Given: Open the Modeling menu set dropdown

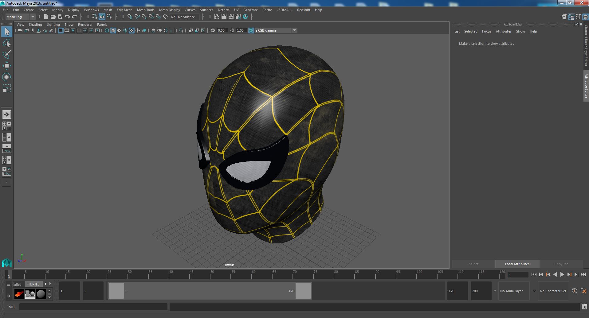Looking at the screenshot, I should 21,17.
